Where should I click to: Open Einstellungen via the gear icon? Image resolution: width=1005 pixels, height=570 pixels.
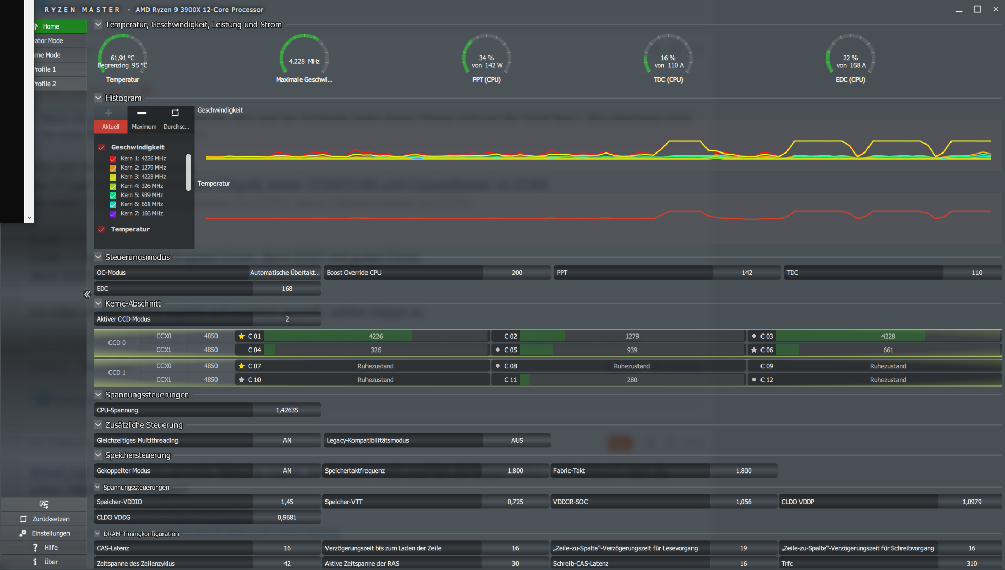[x=23, y=533]
